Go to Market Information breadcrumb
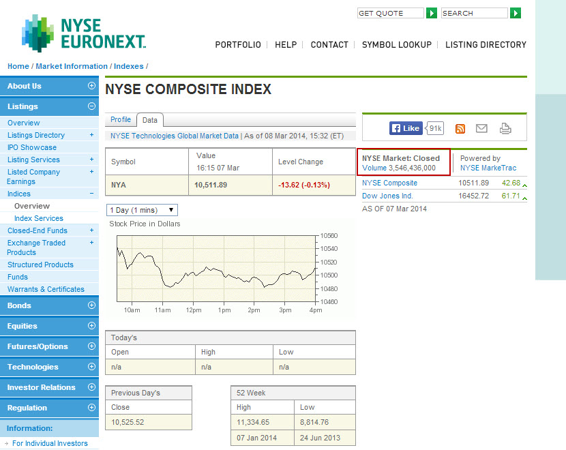The height and width of the screenshot is (450, 566). (x=72, y=66)
